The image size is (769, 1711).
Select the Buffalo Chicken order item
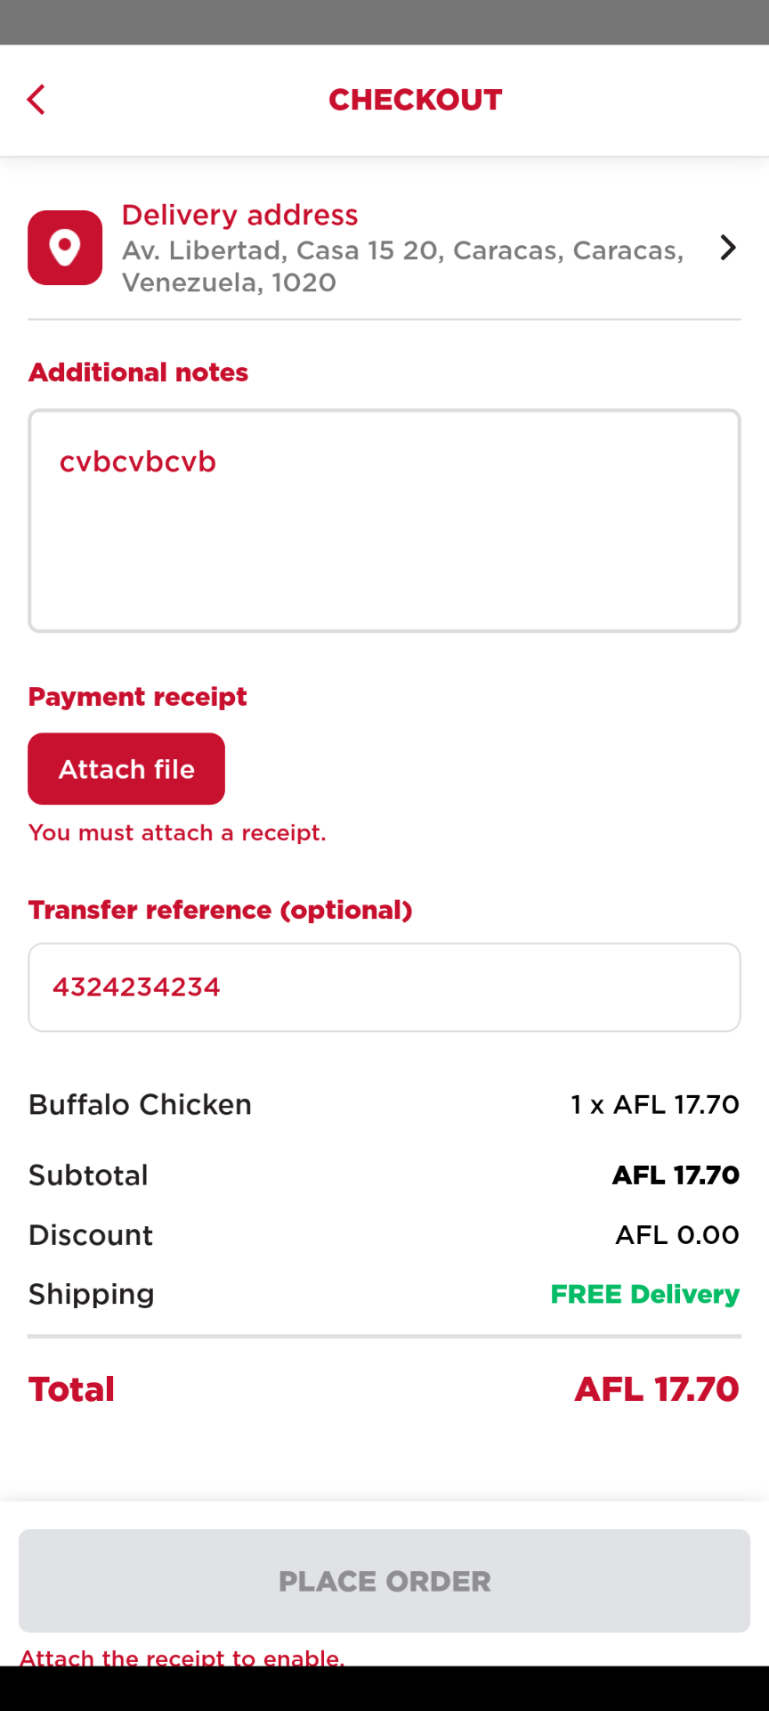[x=140, y=1105]
